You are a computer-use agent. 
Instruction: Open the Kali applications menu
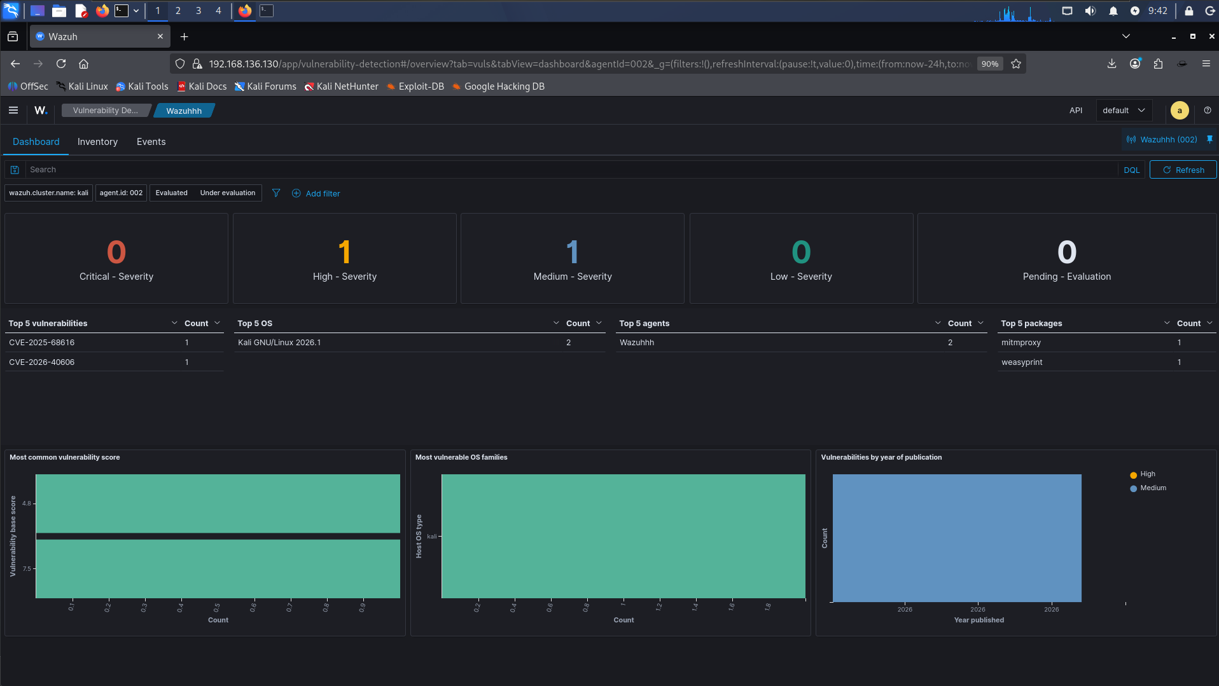(x=11, y=11)
